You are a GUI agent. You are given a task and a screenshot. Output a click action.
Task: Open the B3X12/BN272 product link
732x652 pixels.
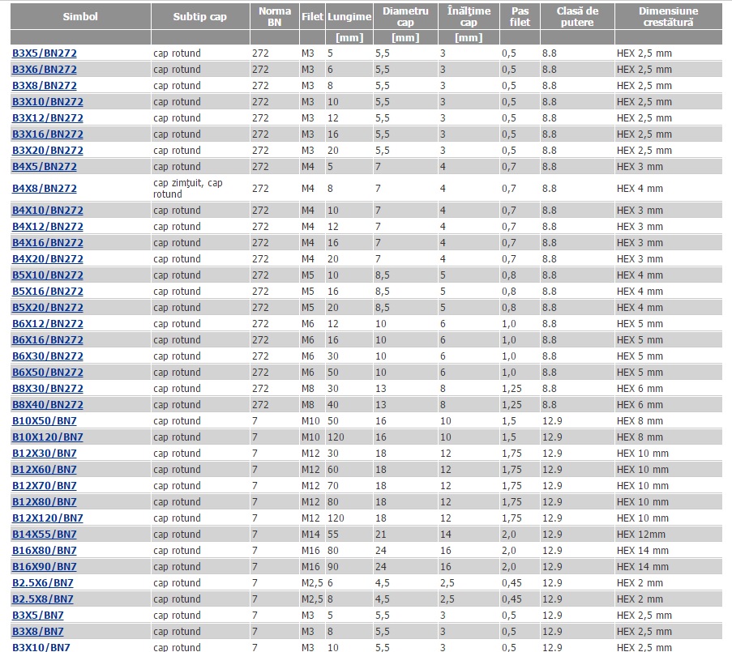point(48,118)
